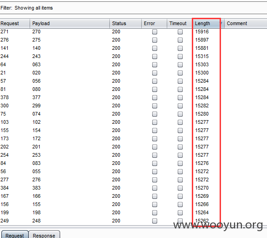The width and height of the screenshot is (267, 238).
Task: Select payload 166 cell
Action: (36, 196)
